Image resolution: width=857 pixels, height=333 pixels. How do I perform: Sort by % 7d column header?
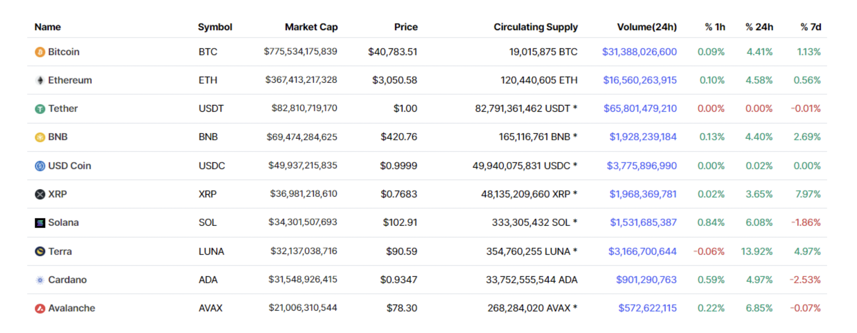(x=810, y=27)
